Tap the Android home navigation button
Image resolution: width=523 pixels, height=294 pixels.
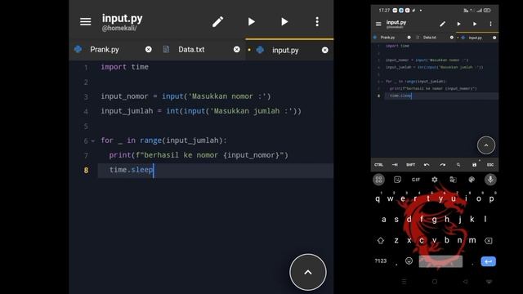435,282
